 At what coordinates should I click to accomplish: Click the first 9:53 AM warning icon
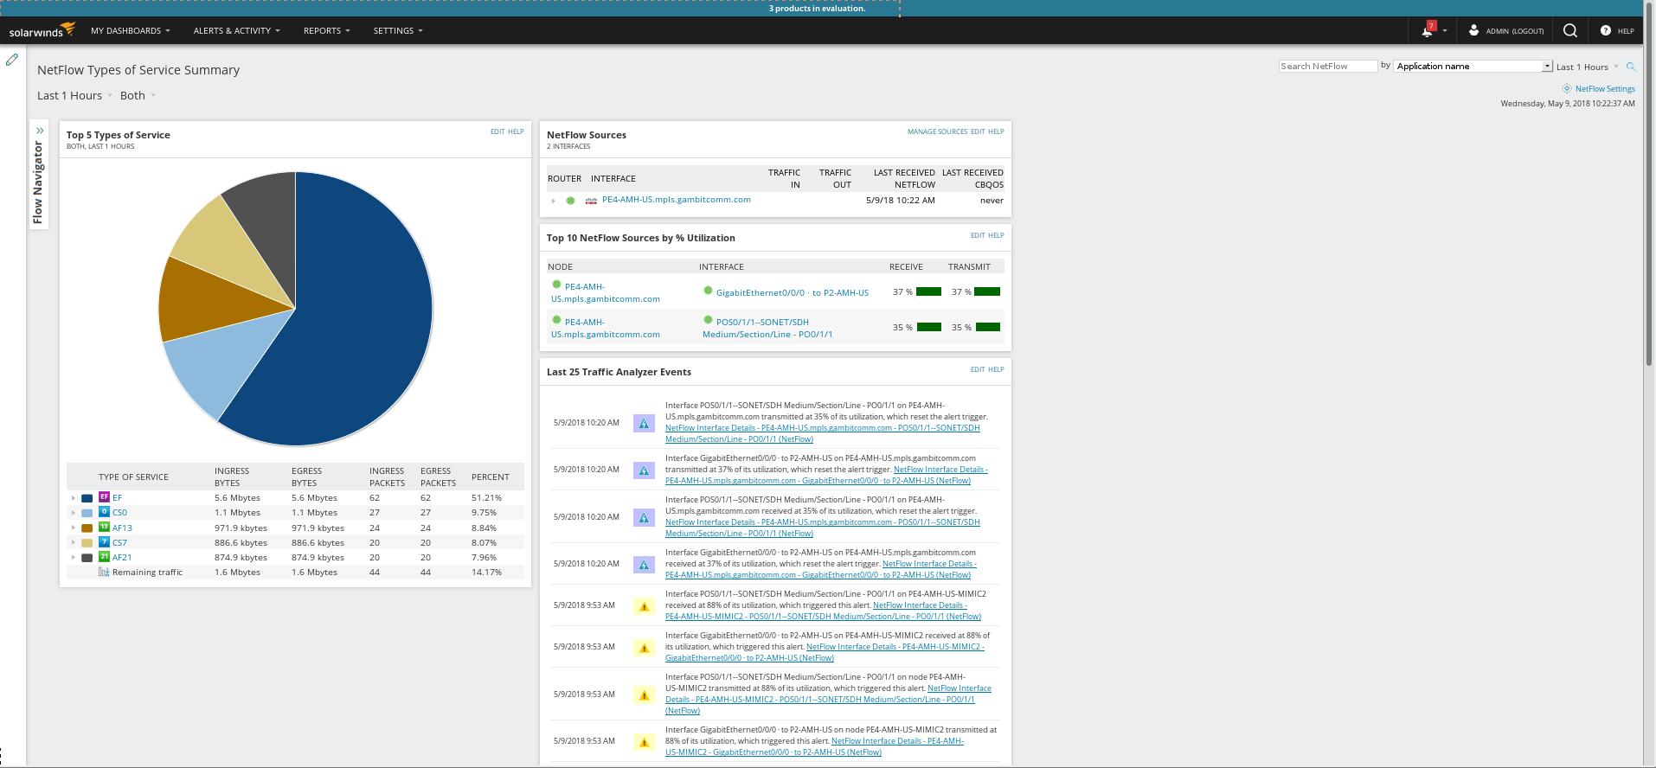tap(644, 606)
